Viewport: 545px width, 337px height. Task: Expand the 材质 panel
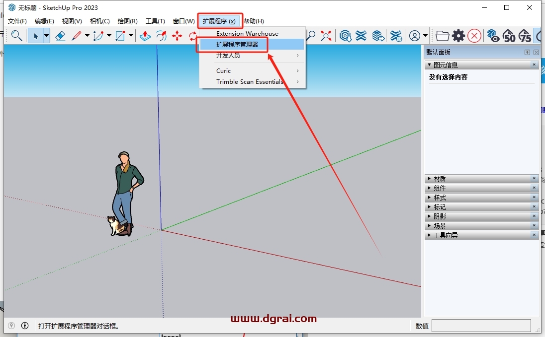[x=429, y=178]
